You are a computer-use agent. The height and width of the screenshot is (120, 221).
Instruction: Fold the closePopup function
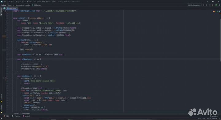pos(12,59)
